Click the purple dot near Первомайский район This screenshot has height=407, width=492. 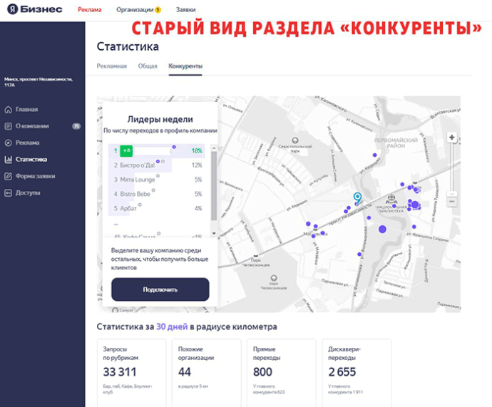click(x=374, y=155)
